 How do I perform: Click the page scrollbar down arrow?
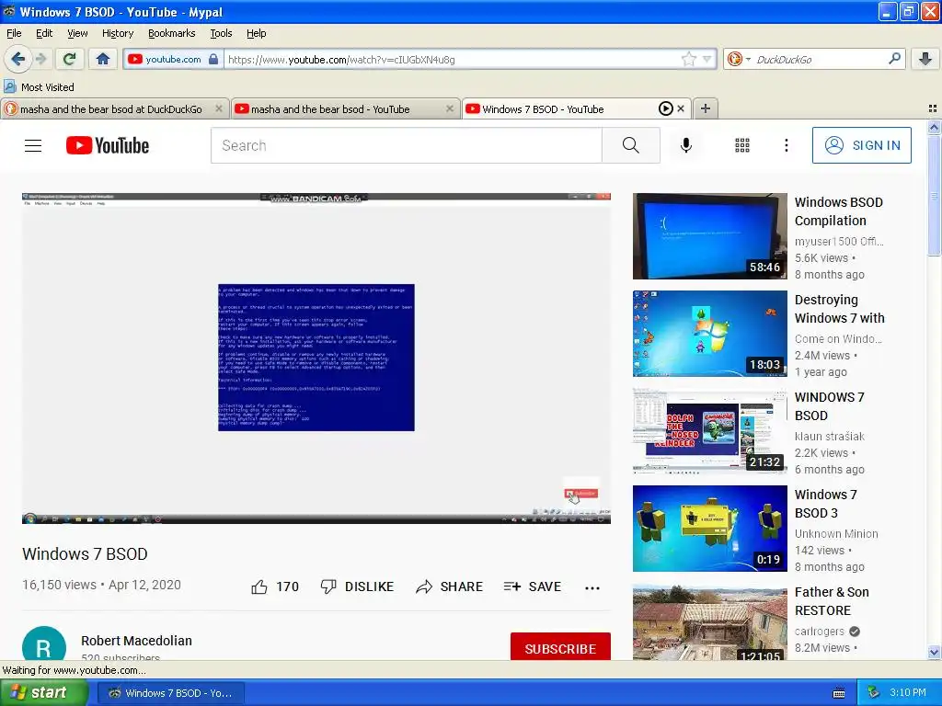coord(934,653)
